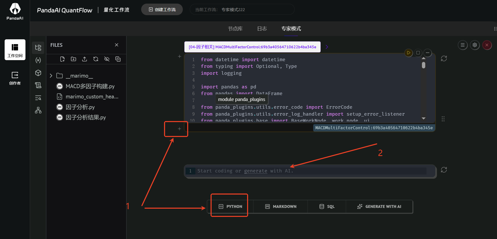Switch to the 日志 tab
This screenshot has height=239, width=497.
(262, 29)
